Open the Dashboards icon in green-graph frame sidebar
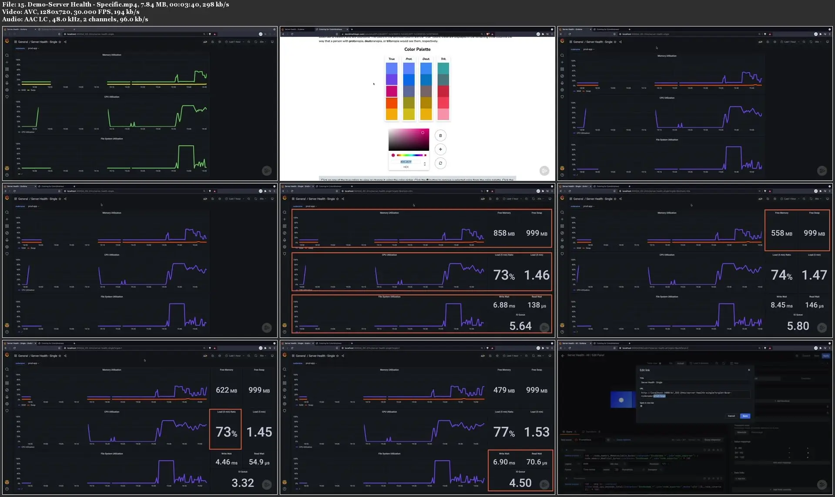835x497 pixels. tap(7, 69)
